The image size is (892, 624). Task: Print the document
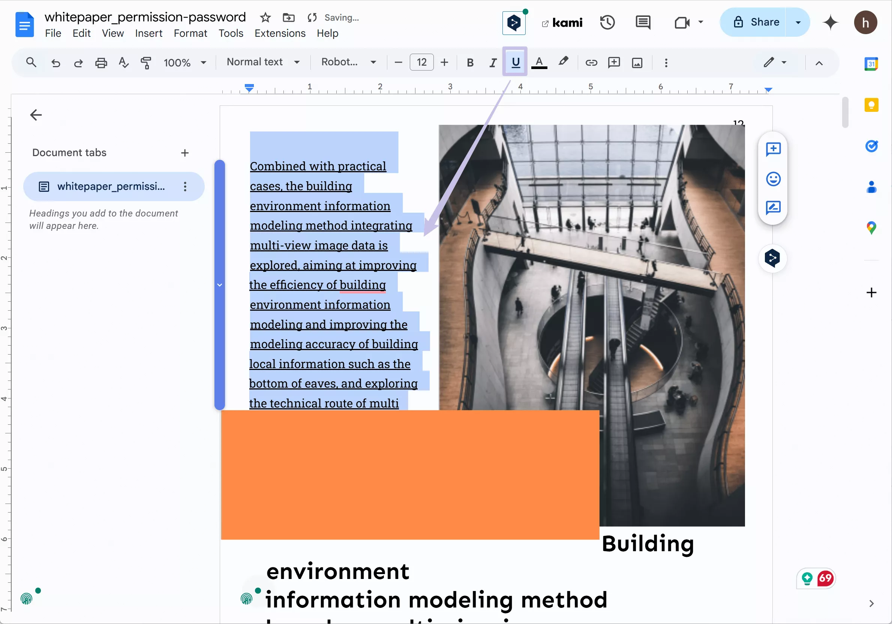pyautogui.click(x=101, y=63)
